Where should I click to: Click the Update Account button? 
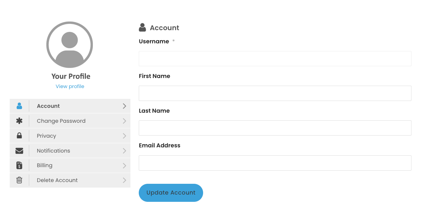pyautogui.click(x=171, y=193)
